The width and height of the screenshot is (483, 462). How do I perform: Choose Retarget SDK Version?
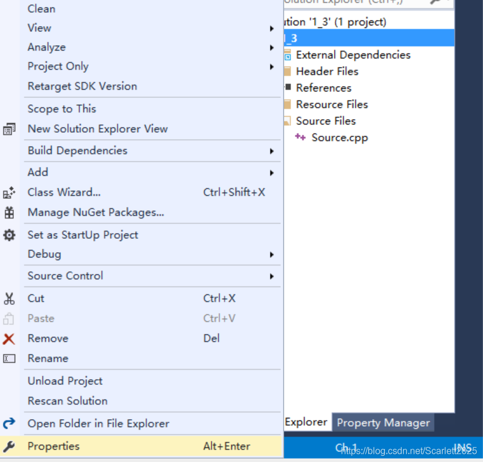[81, 86]
